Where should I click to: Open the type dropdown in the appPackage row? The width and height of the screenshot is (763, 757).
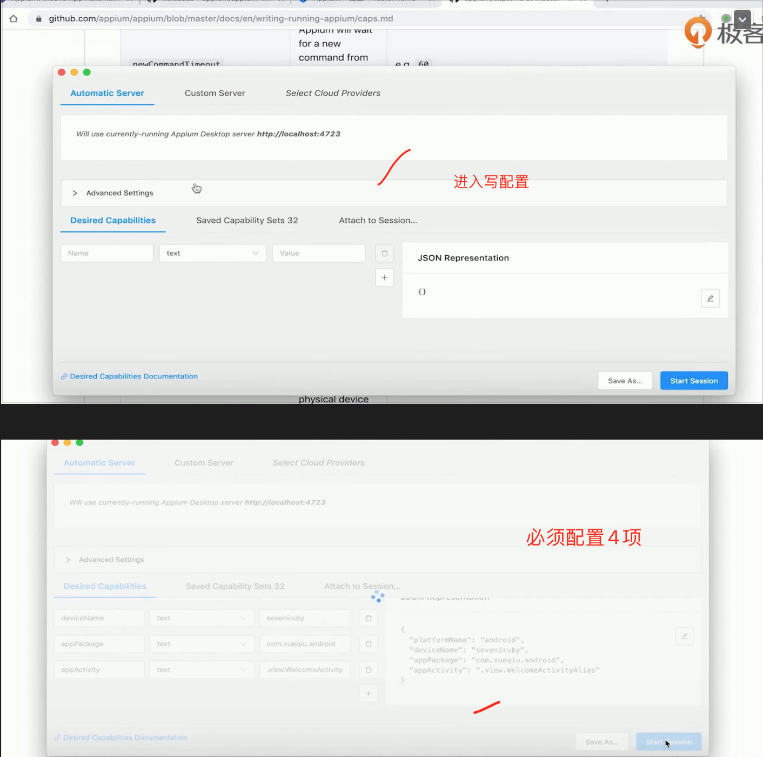202,644
